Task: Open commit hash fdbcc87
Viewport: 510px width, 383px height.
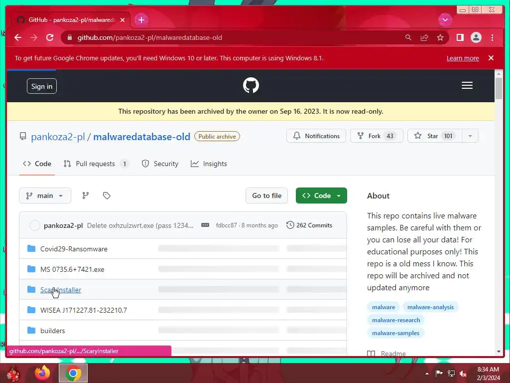Action: [227, 225]
